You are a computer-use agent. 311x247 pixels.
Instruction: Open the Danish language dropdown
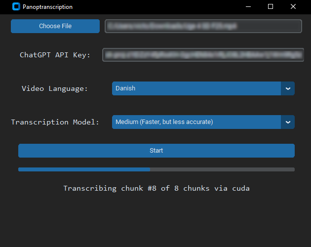click(196, 88)
